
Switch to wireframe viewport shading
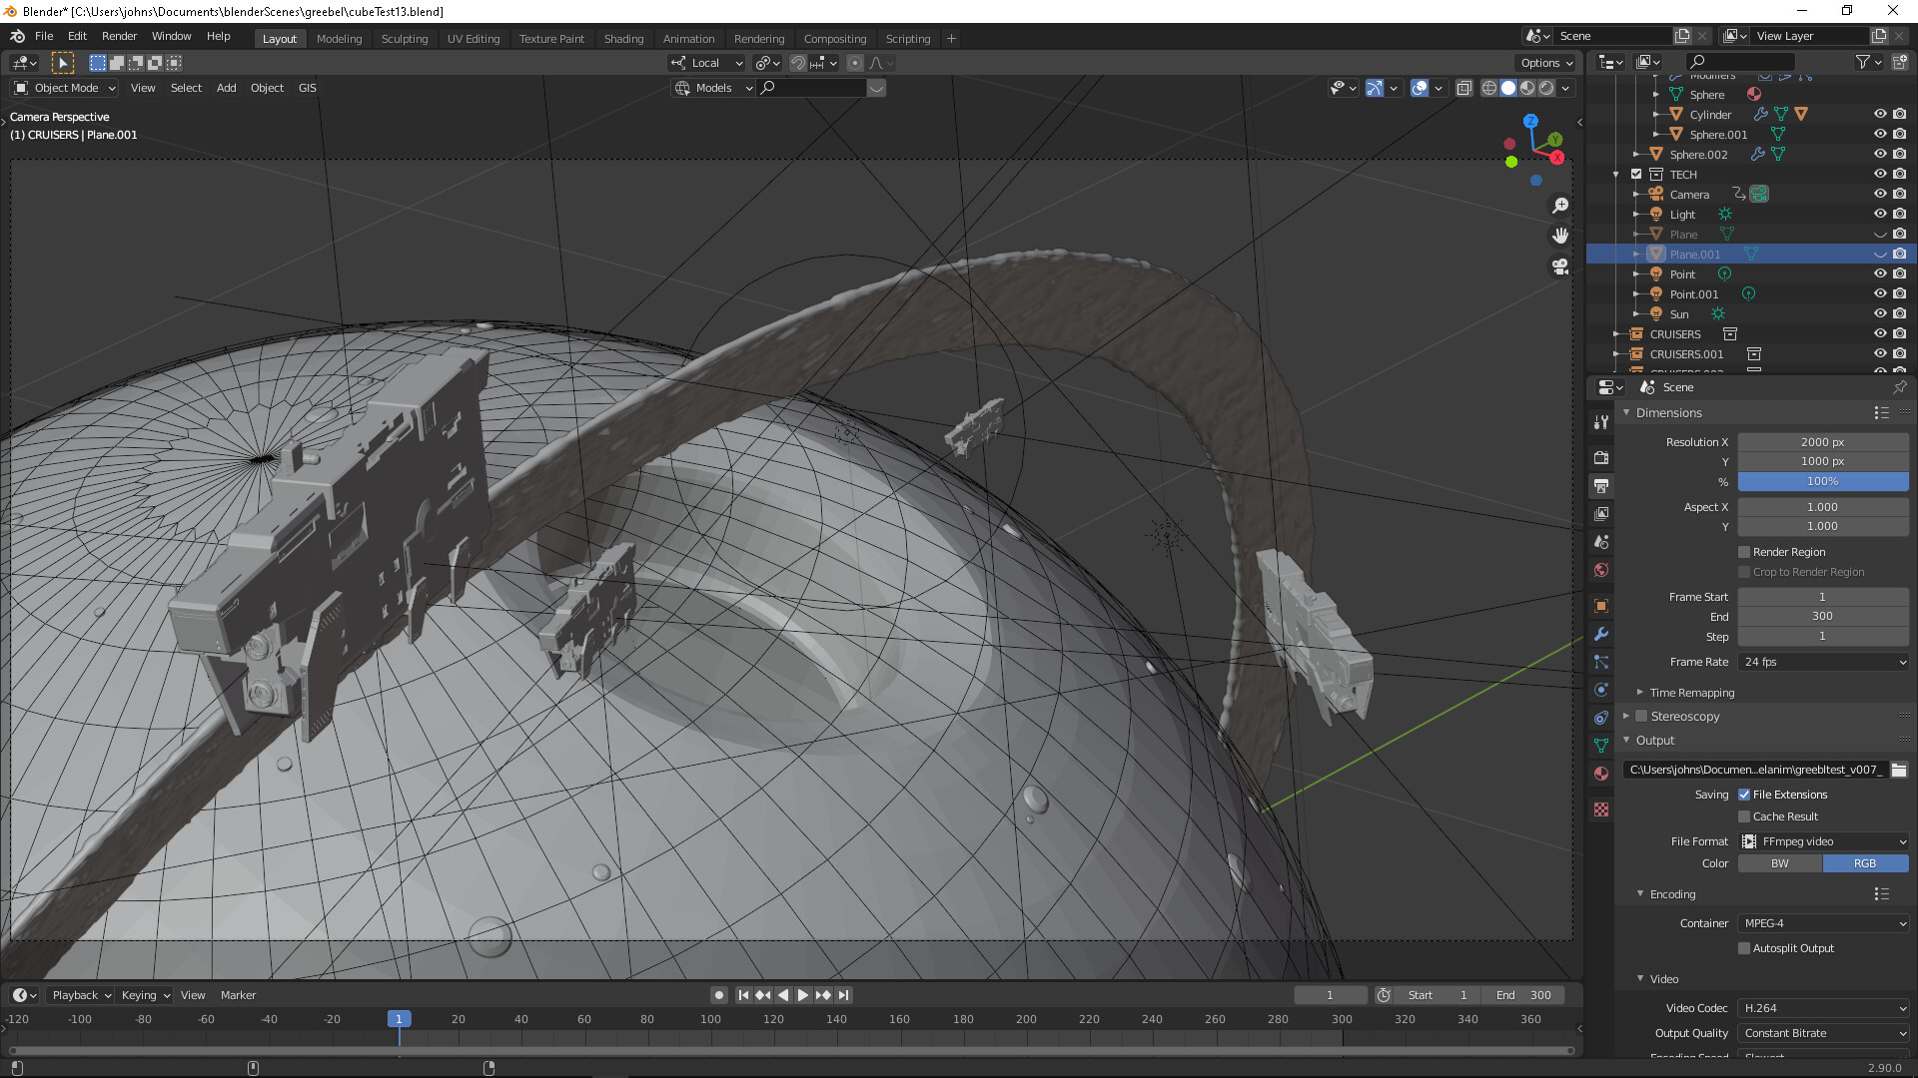1488,88
